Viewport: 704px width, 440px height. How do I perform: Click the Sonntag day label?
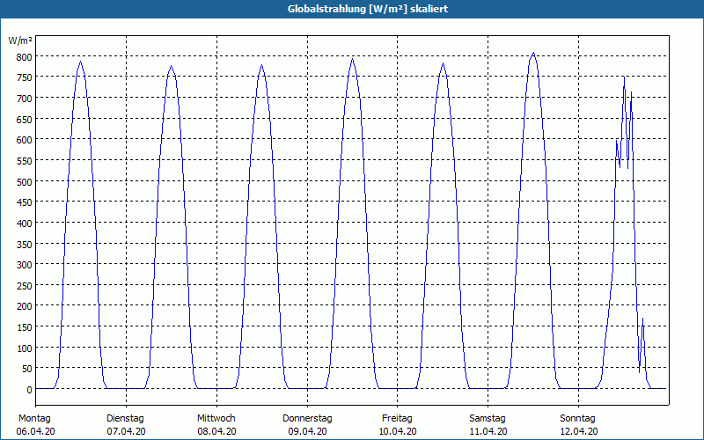[x=577, y=419]
